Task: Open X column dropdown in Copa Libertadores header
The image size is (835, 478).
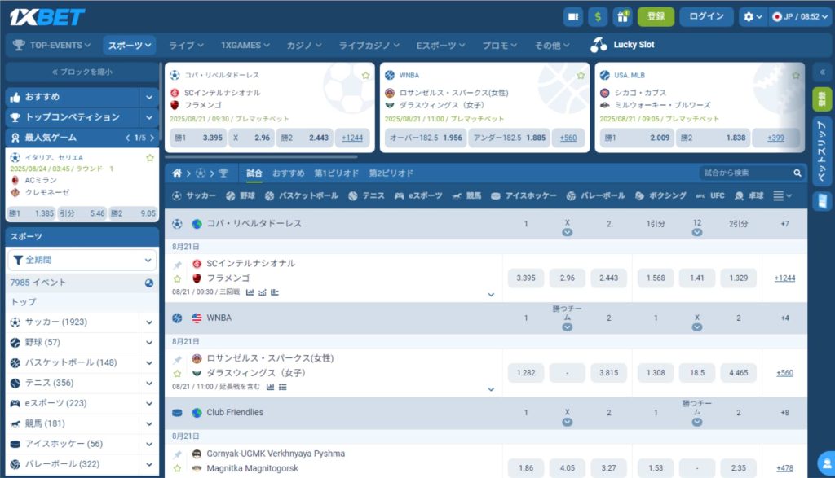Action: tap(568, 232)
